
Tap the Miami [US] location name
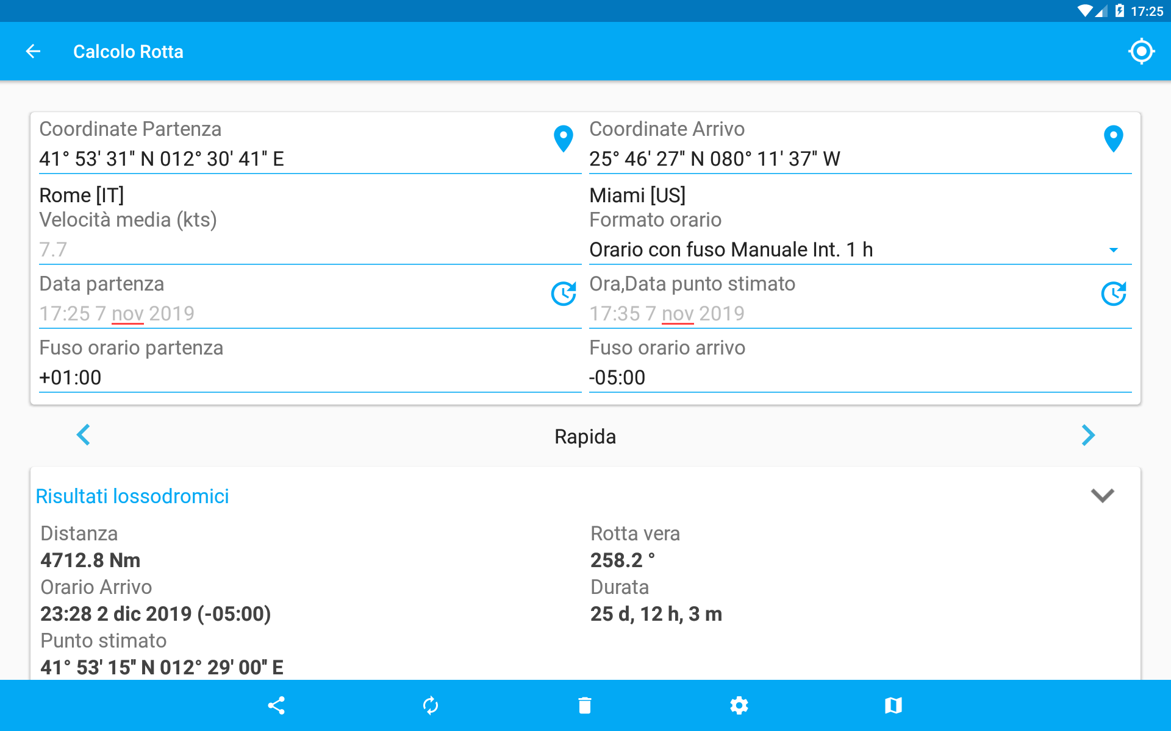[637, 196]
